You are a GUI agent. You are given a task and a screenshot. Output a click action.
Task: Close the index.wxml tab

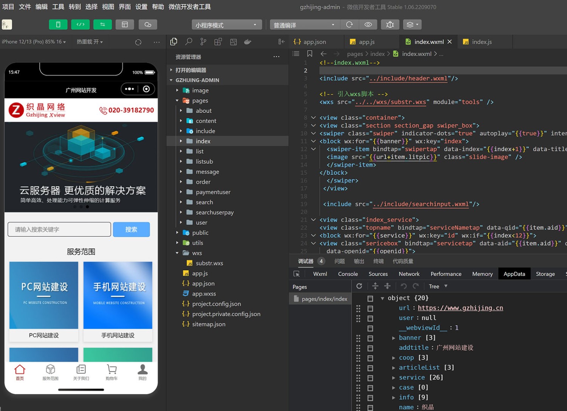click(x=449, y=42)
